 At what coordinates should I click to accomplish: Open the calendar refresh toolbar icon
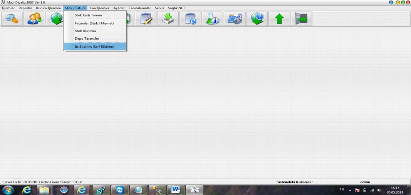[190, 19]
